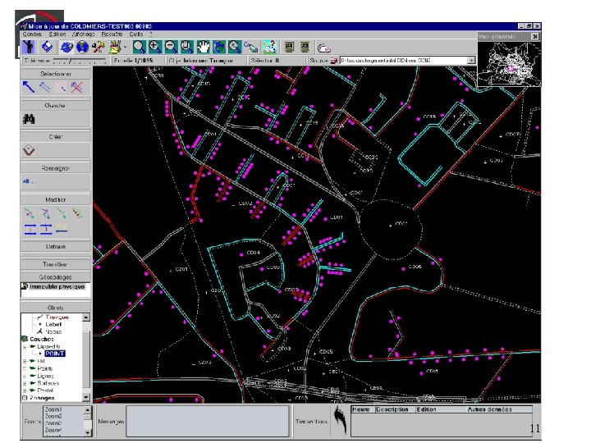This screenshot has height=443, width=591.
Task: Click the previous zoom magnifier icon
Action: pyautogui.click(x=235, y=48)
